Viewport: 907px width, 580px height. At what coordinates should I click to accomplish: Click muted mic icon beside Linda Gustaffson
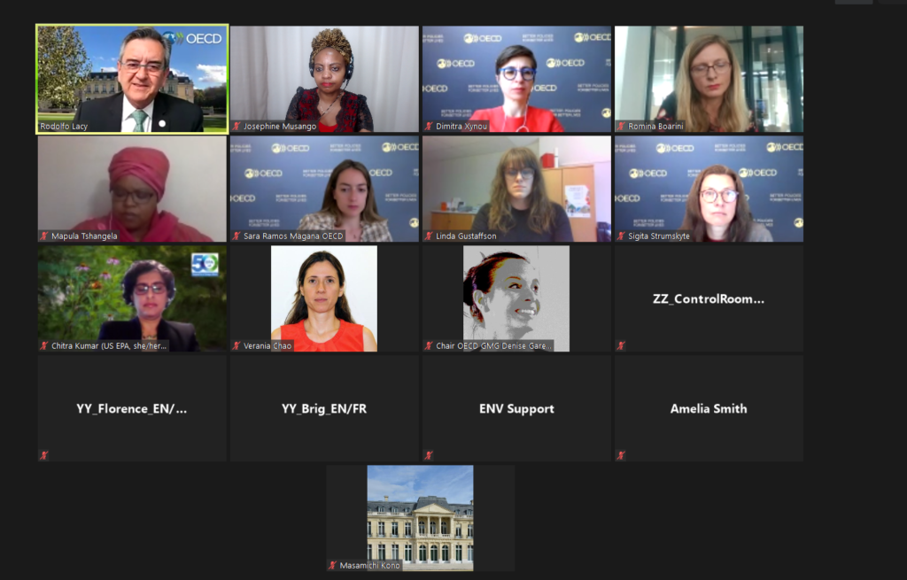(429, 236)
